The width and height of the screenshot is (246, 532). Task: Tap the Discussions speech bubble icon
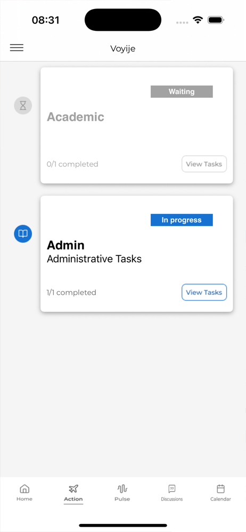[171, 489]
